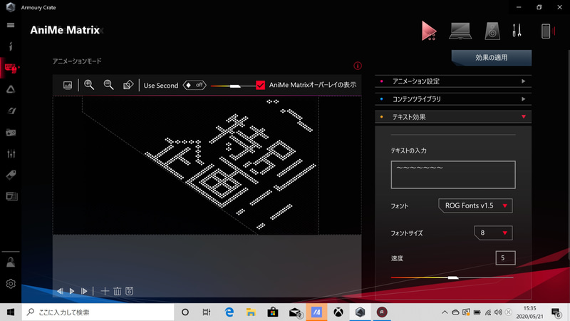
Task: Click the rotate image tool icon
Action: pyautogui.click(x=128, y=85)
